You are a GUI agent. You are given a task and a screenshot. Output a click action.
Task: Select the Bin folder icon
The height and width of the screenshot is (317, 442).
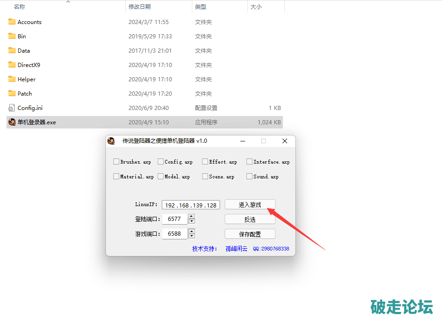[12, 36]
